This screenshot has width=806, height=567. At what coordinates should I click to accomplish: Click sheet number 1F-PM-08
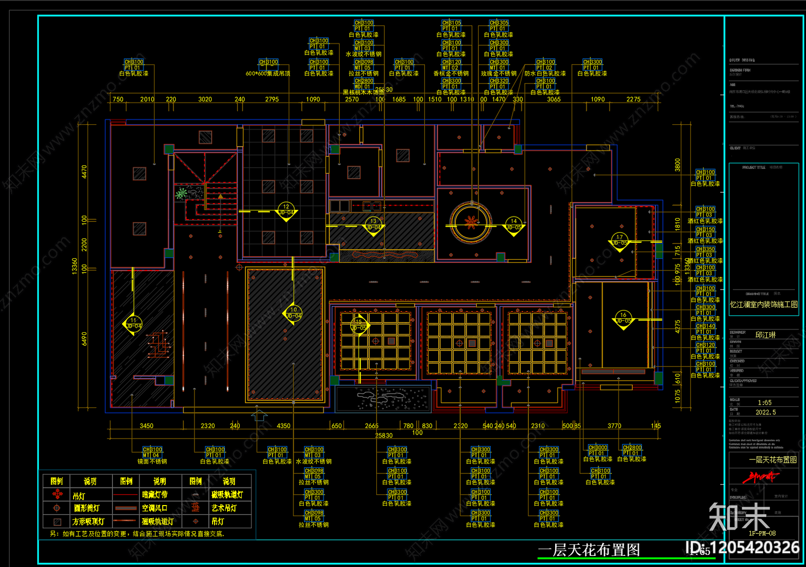(x=762, y=533)
